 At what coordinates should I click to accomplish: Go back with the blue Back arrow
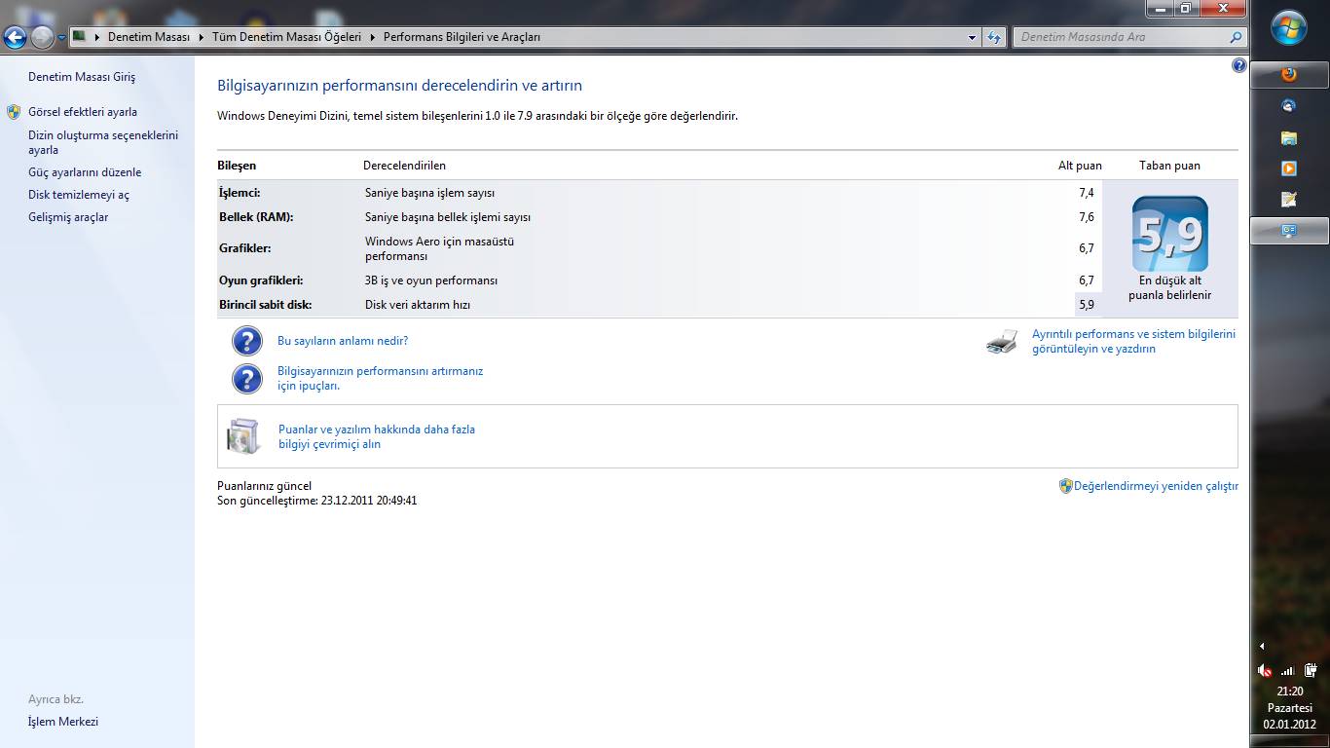pyautogui.click(x=15, y=38)
